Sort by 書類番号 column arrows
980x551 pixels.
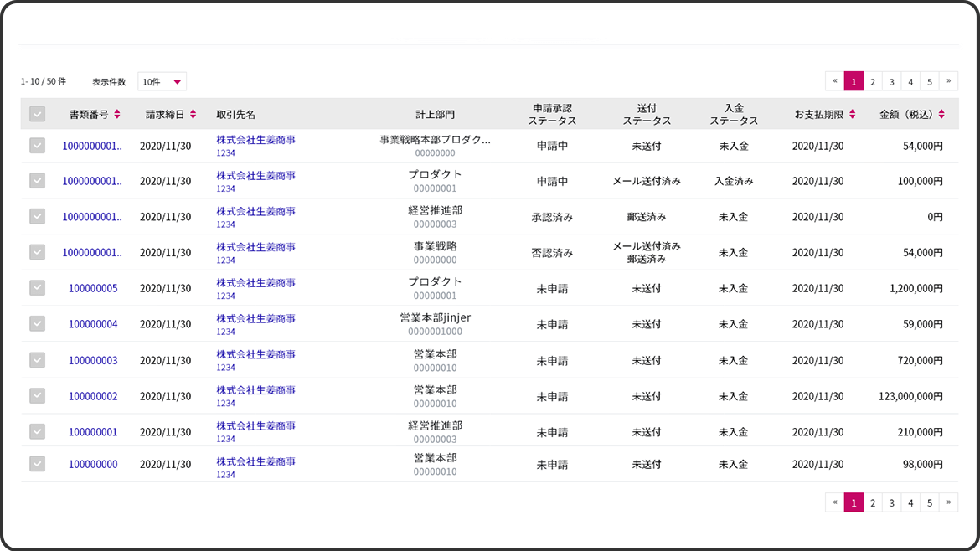pyautogui.click(x=117, y=114)
